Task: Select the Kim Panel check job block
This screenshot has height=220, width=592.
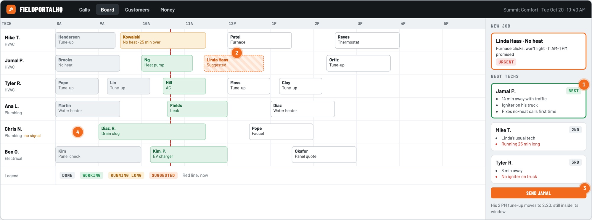Action: tap(98, 154)
